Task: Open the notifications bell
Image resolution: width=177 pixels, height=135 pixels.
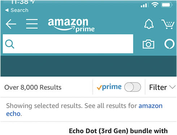Action: point(149,24)
